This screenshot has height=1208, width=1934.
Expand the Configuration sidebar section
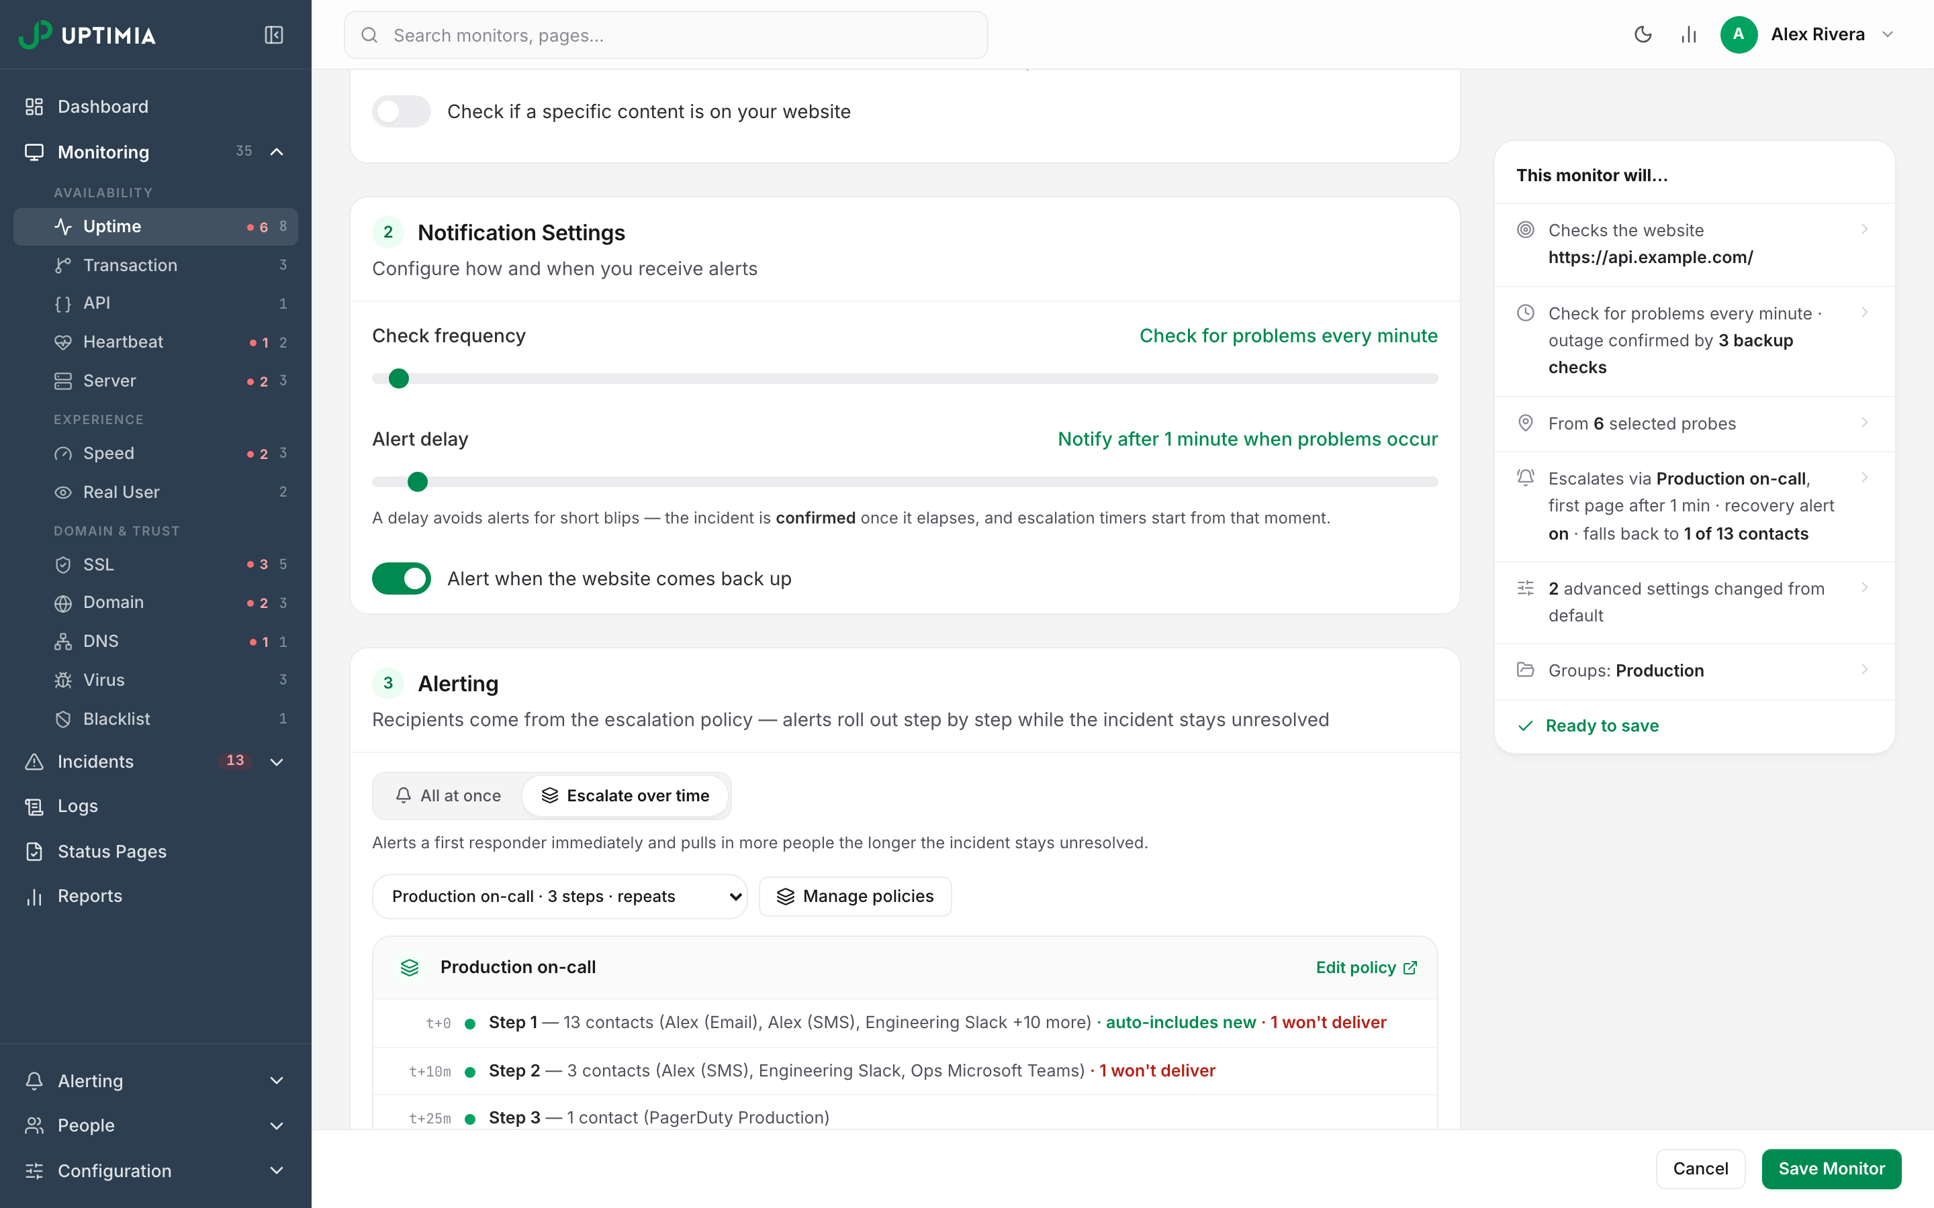(x=277, y=1170)
